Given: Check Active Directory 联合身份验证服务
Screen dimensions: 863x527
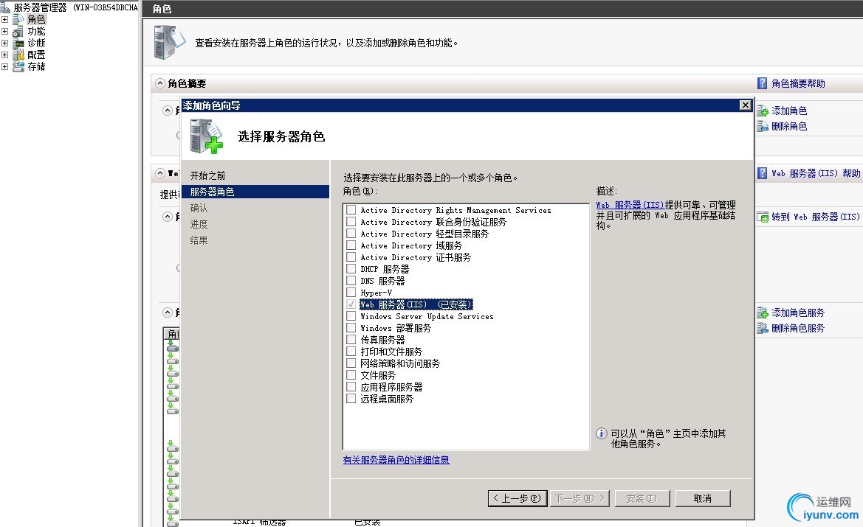Looking at the screenshot, I should coord(351,221).
